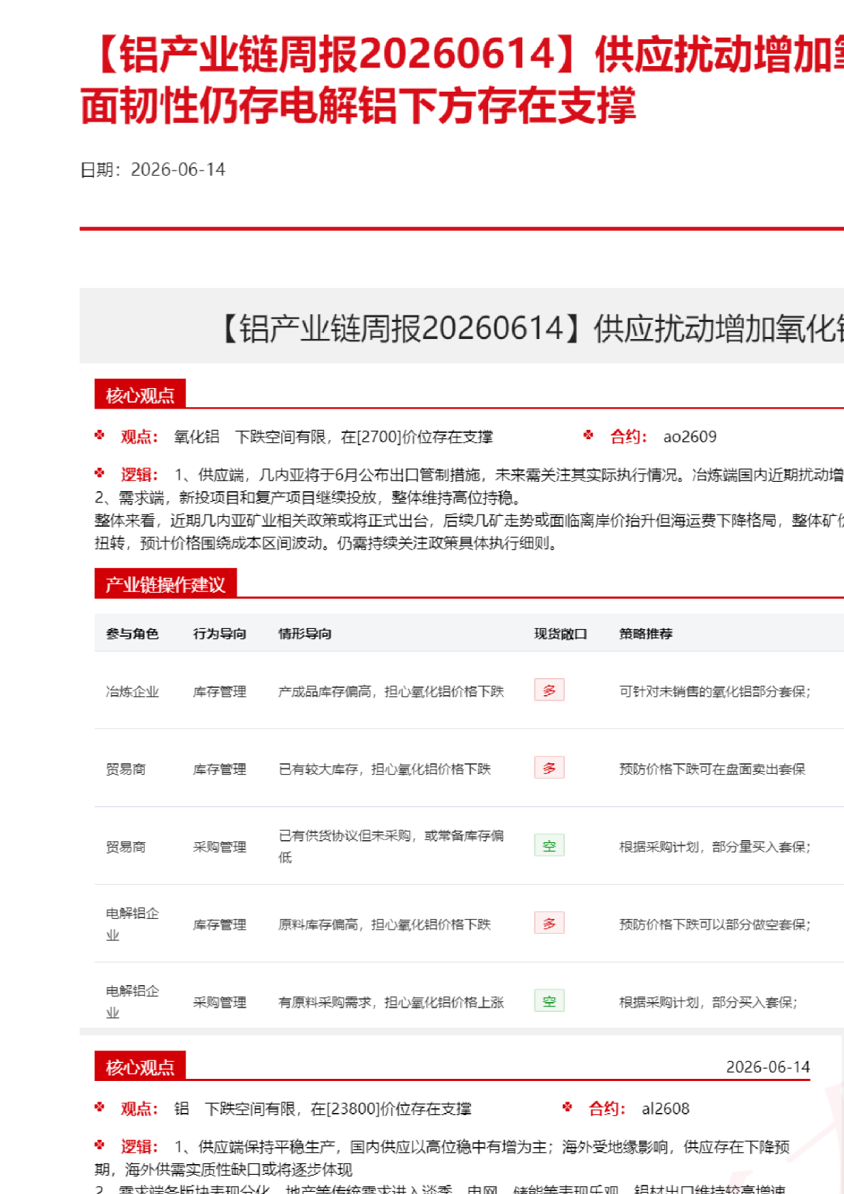The image size is (844, 1194).
Task: Click 采购管理 cell in 已有供货协议 row
Action: pos(220,846)
